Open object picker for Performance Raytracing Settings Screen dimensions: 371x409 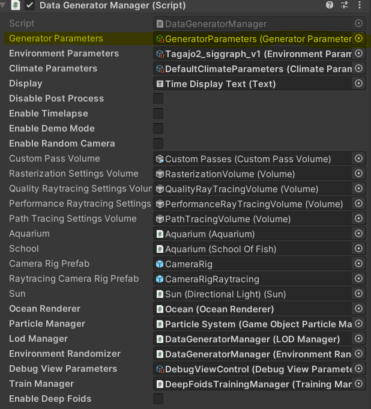[x=359, y=204]
